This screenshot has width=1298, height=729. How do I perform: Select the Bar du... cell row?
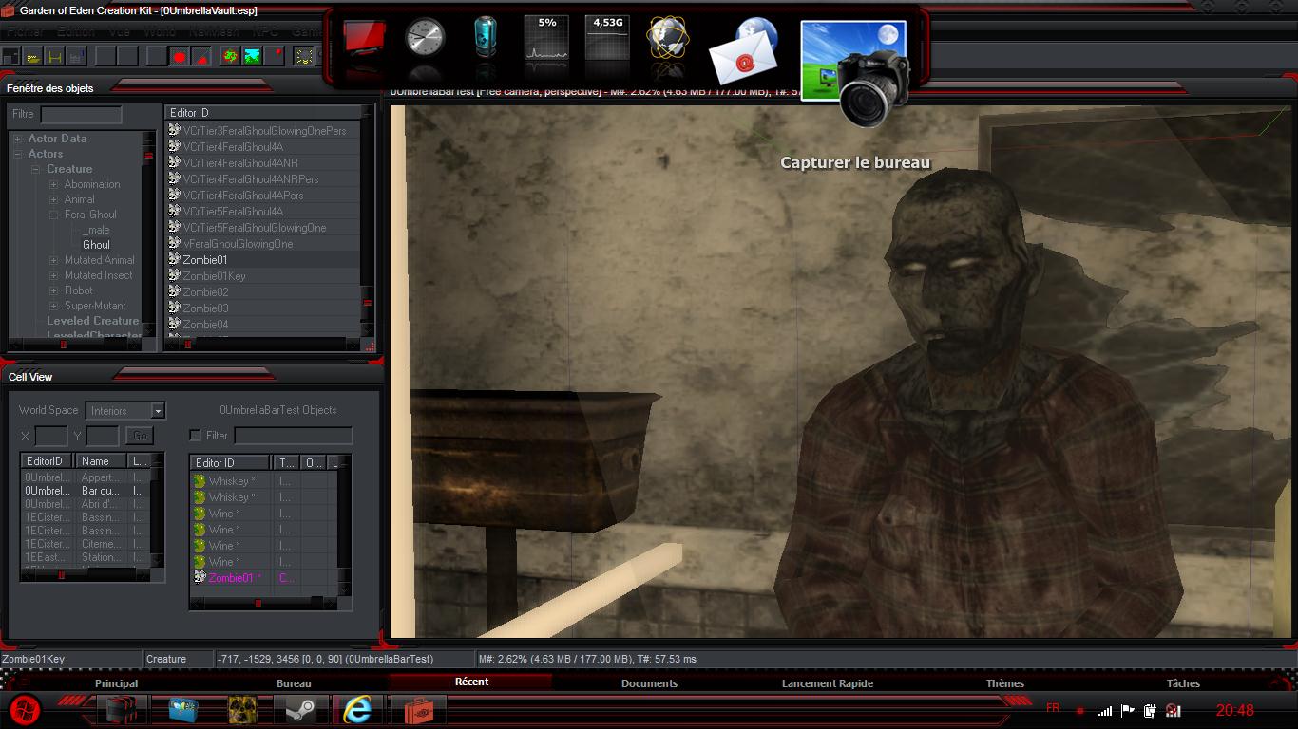[x=85, y=491]
